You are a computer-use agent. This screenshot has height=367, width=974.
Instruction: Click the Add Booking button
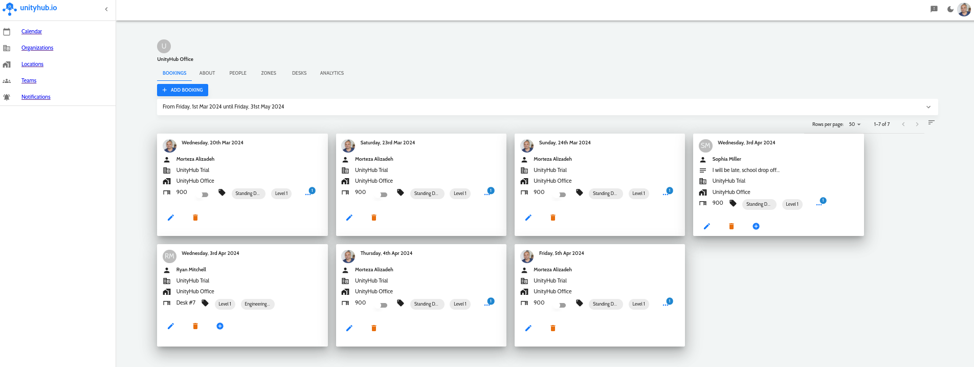pyautogui.click(x=183, y=90)
